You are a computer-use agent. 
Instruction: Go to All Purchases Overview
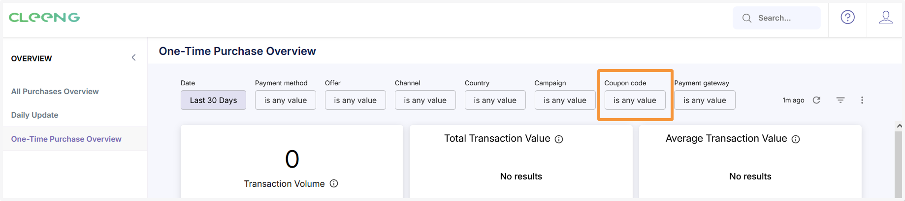tap(55, 92)
